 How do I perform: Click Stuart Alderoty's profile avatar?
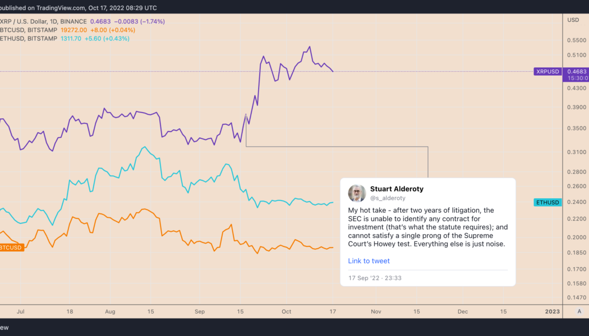(357, 193)
